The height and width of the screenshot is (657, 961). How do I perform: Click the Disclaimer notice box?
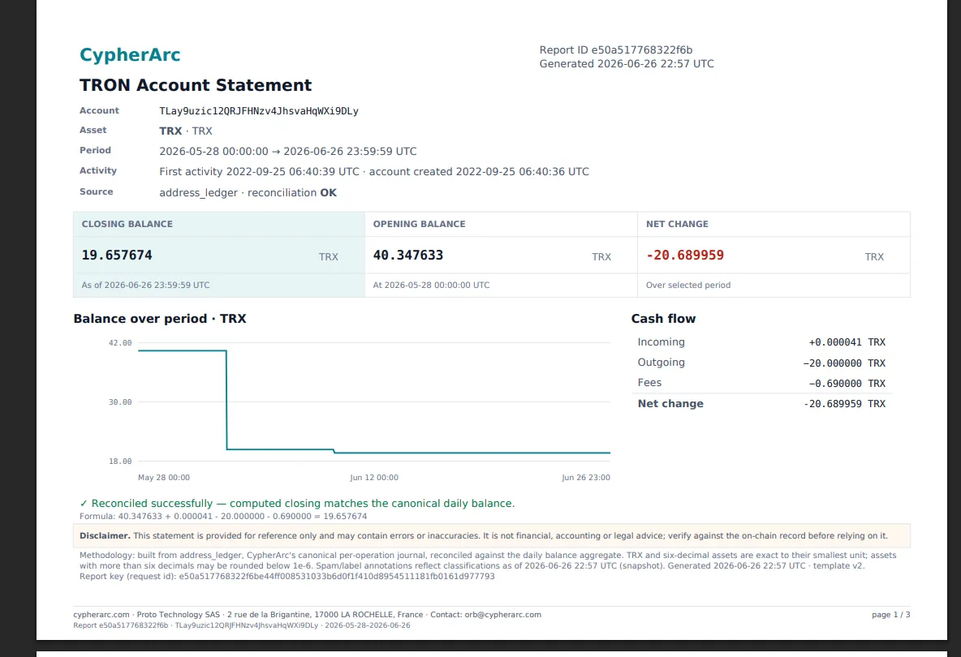coord(492,536)
